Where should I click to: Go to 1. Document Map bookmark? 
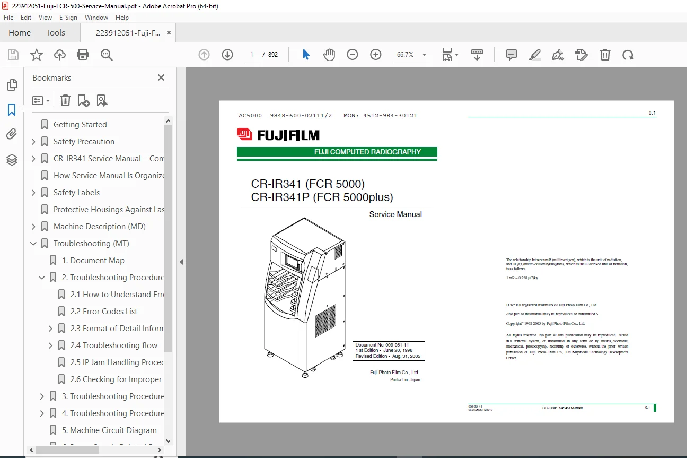[93, 261]
